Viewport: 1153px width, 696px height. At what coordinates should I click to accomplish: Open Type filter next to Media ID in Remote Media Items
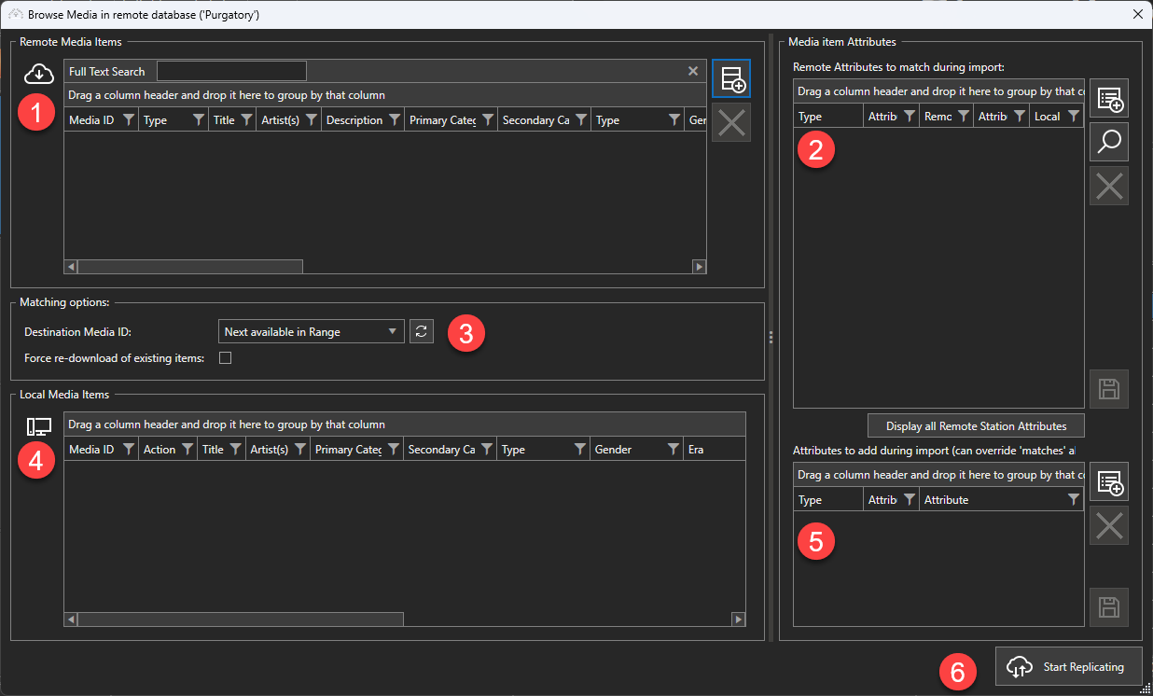pyautogui.click(x=199, y=119)
